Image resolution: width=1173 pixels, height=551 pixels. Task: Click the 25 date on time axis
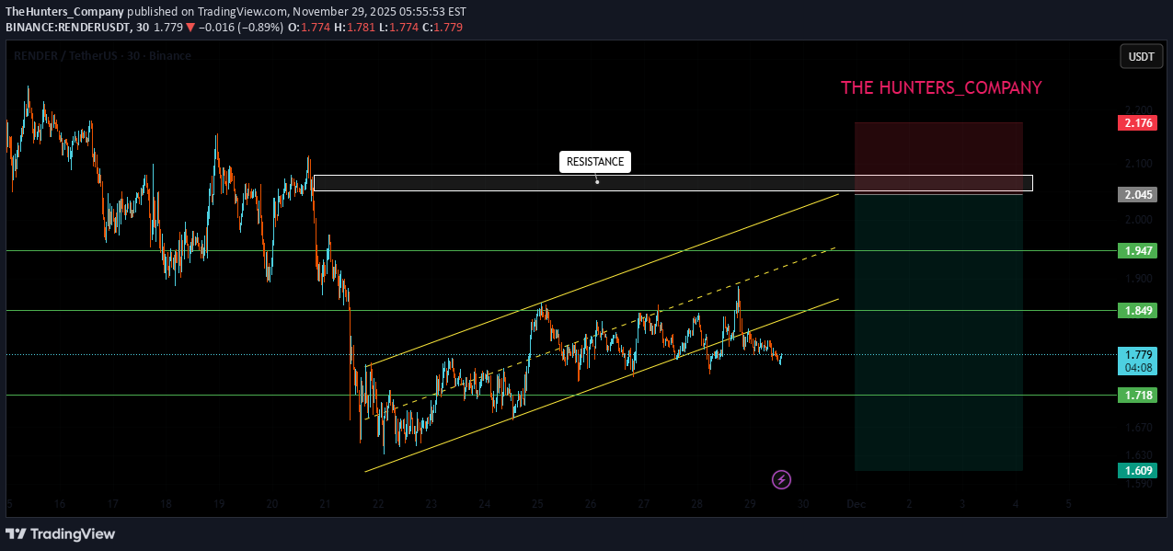click(537, 504)
